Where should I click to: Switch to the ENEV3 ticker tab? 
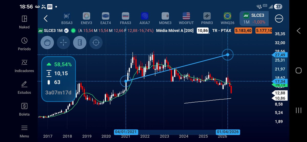[x=86, y=18]
